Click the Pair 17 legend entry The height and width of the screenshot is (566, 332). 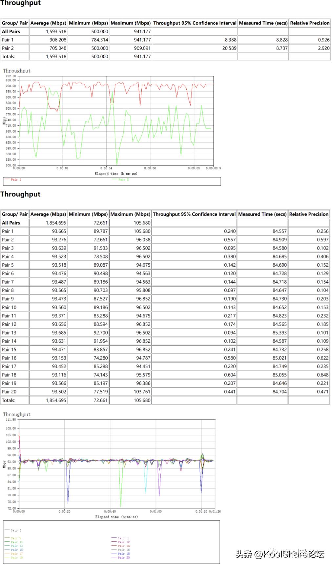(14, 554)
